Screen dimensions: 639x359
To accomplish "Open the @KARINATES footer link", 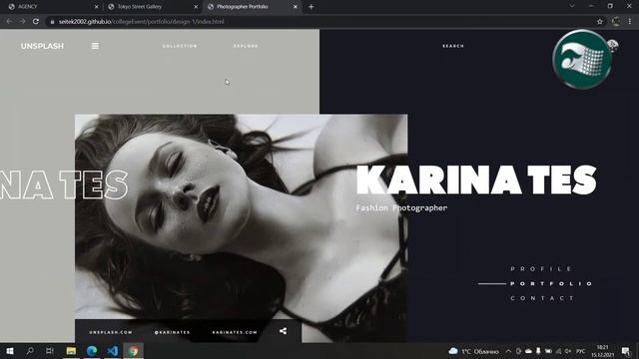I will 172,332.
